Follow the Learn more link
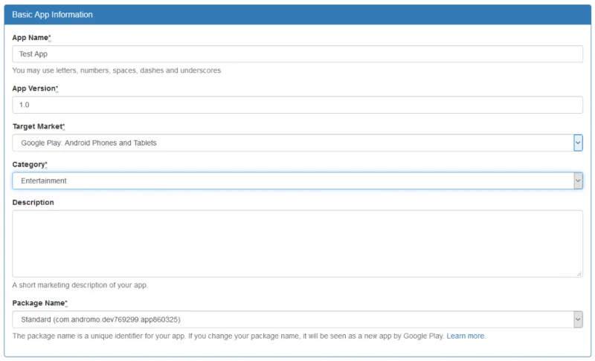The image size is (595, 361). point(466,336)
